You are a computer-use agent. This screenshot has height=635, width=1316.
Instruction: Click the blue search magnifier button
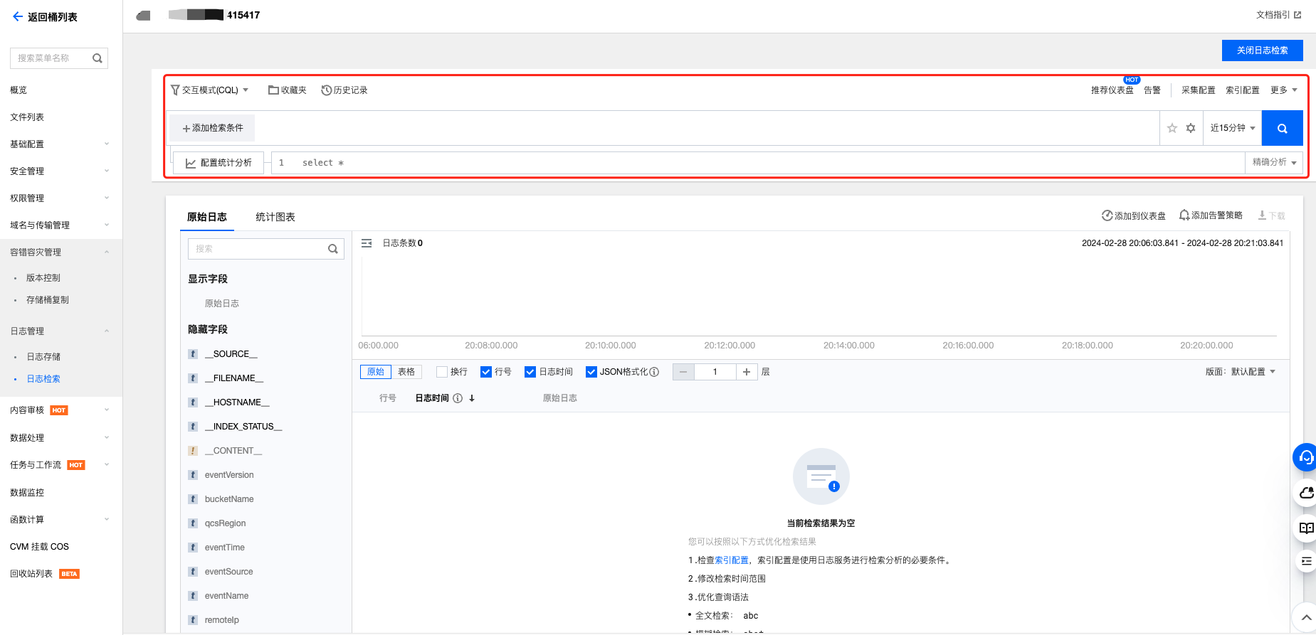click(x=1282, y=129)
